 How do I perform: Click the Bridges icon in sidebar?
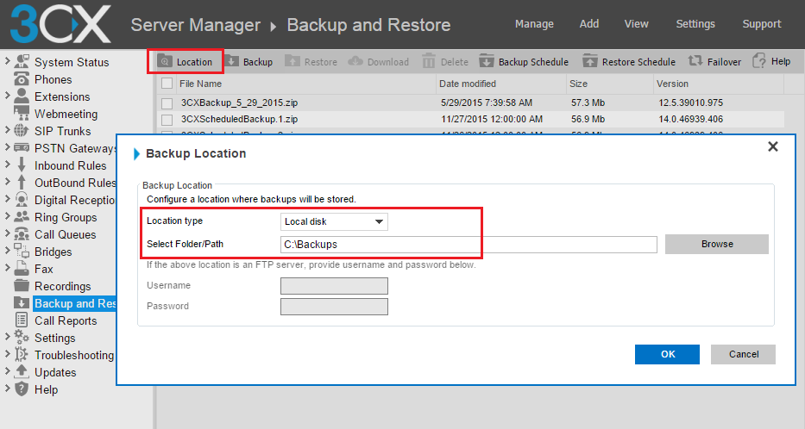(x=22, y=252)
